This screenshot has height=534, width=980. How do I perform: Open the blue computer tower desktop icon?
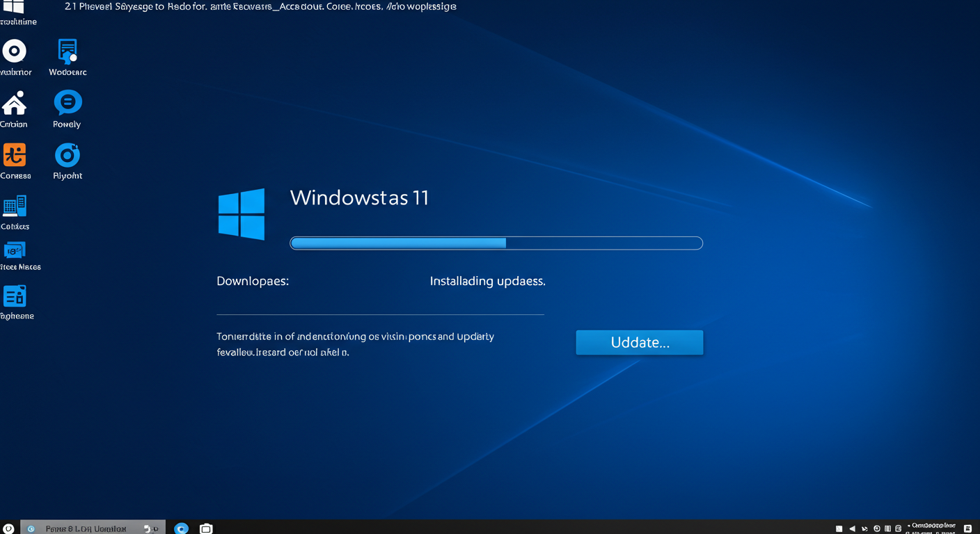pos(15,207)
